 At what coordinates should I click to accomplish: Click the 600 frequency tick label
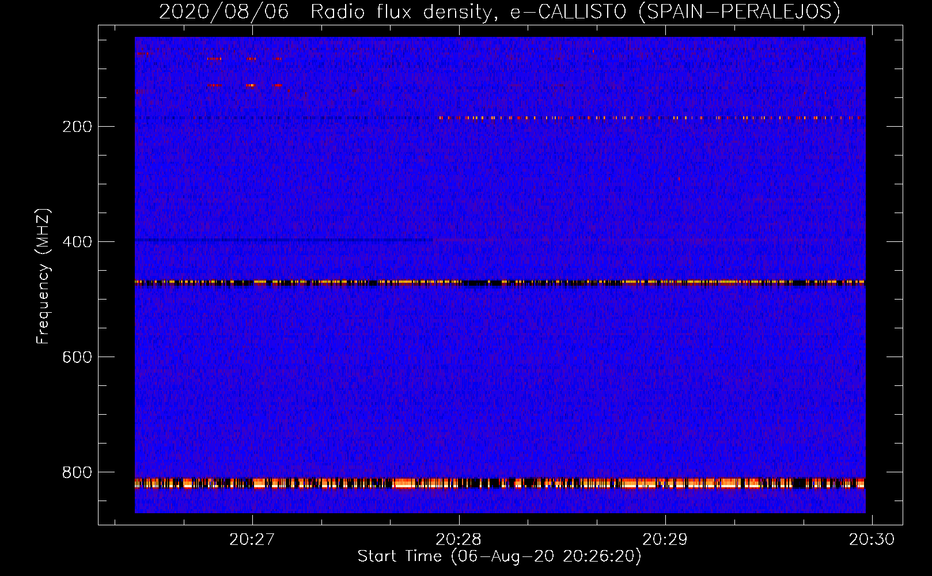(x=77, y=357)
